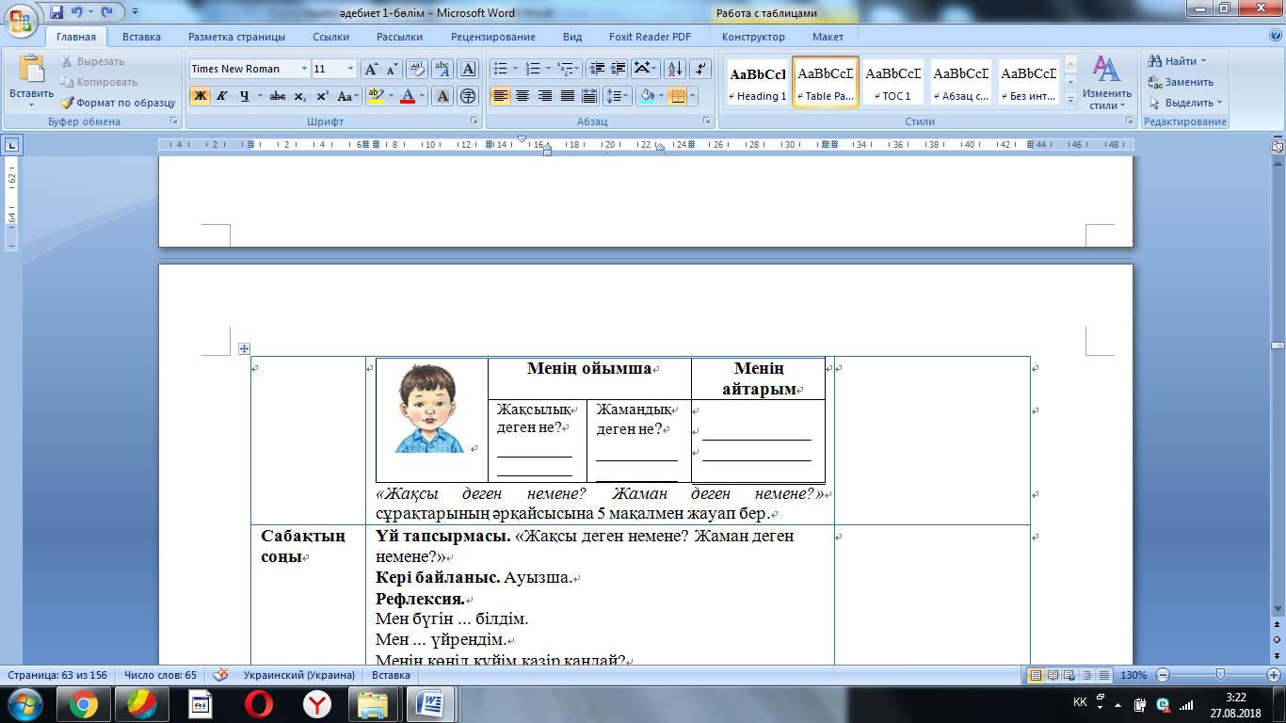This screenshot has width=1286, height=723.
Task: Open Chrome from the taskbar
Action: pos(83,703)
